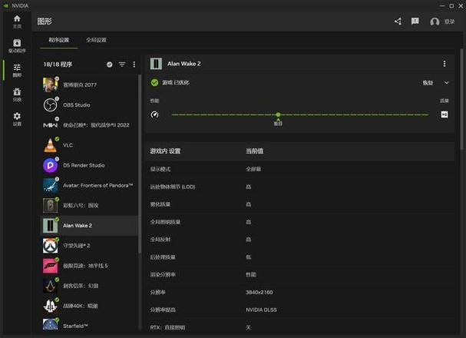Click the main panel vertical scrollbar

click(462, 100)
